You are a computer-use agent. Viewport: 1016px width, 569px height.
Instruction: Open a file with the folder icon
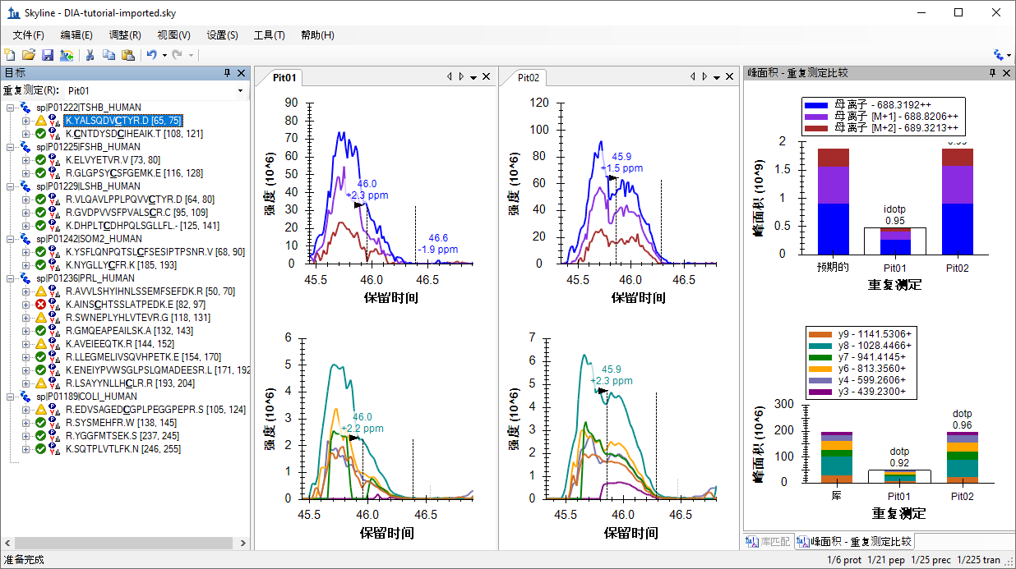[x=29, y=55]
